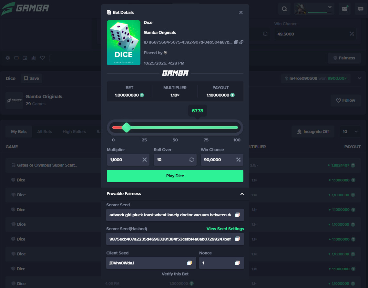
Task: Click Verify this Bet link
Action: click(175, 274)
